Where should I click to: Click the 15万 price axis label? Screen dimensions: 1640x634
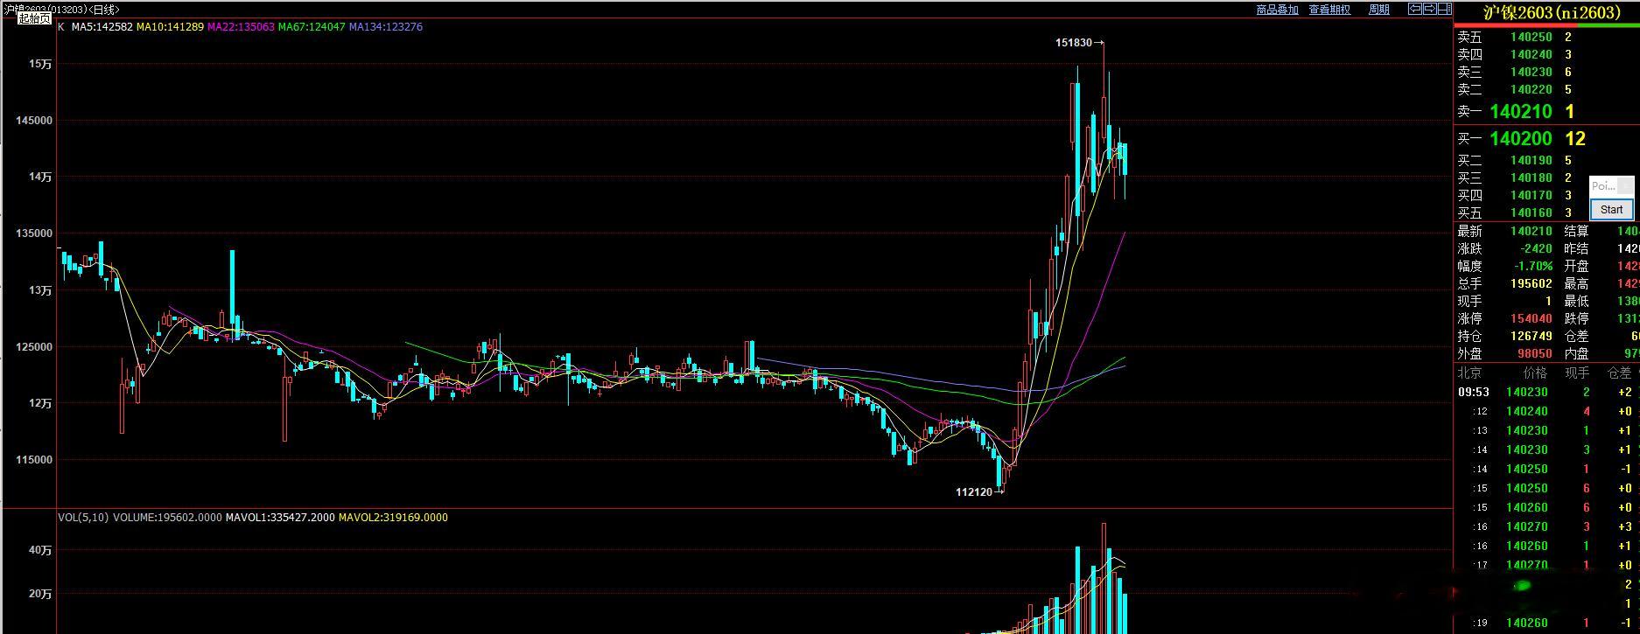tap(41, 64)
